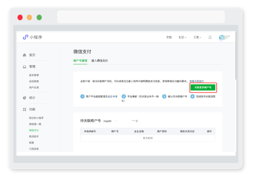Select 管理 section in sidebar
This screenshot has width=255, height=179.
pos(32,67)
